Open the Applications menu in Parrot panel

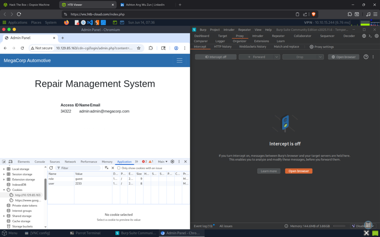coord(18,22)
